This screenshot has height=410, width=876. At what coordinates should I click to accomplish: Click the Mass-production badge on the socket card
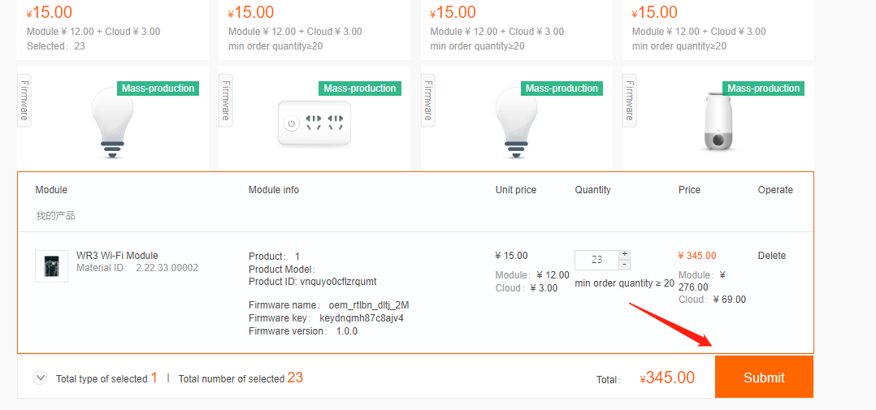359,88
